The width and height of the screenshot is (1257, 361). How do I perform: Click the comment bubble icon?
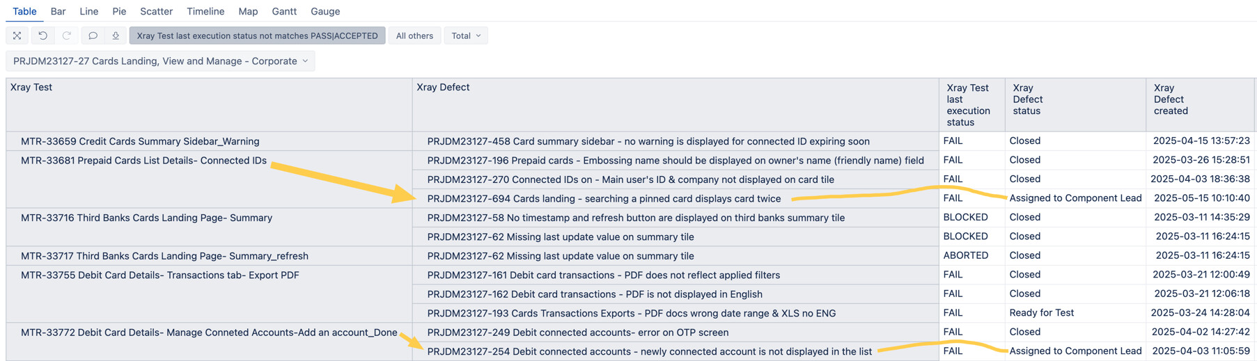[93, 35]
